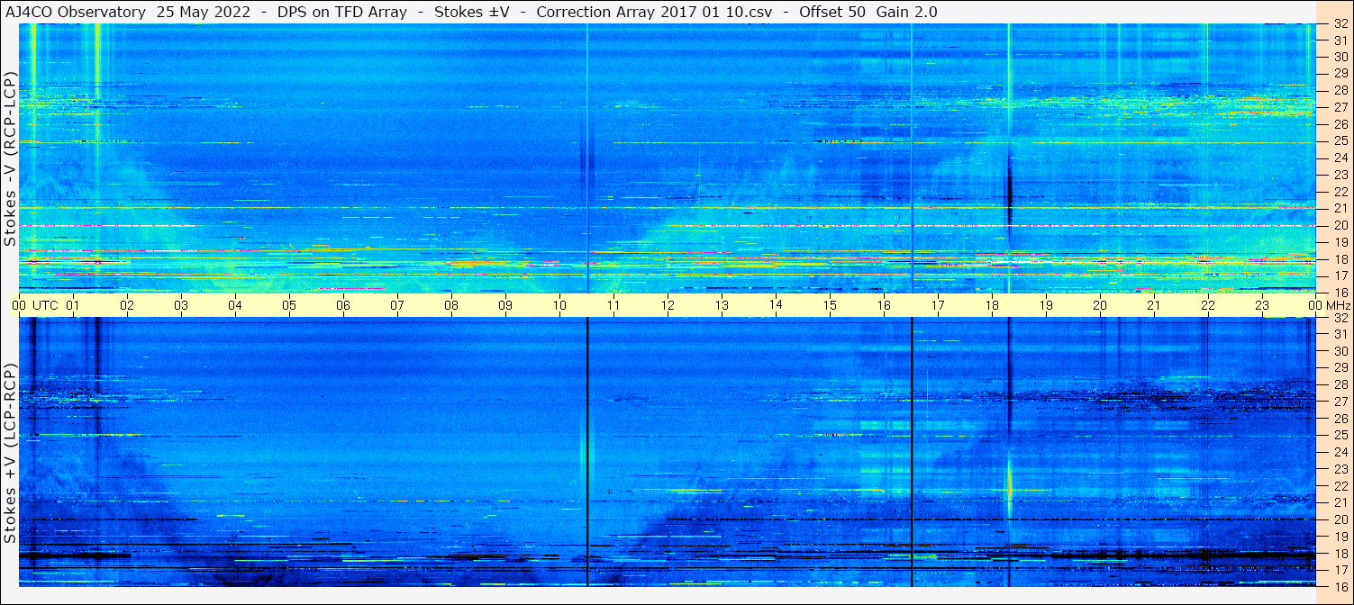Click 16 MHz tick in Stokes +V panel
Image resolution: width=1354 pixels, height=605 pixels.
point(1340,586)
